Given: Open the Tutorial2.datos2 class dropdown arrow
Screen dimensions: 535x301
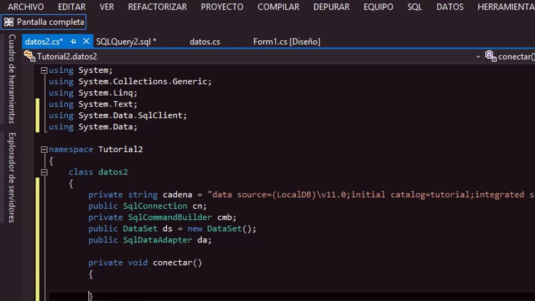Looking at the screenshot, I should pos(478,56).
